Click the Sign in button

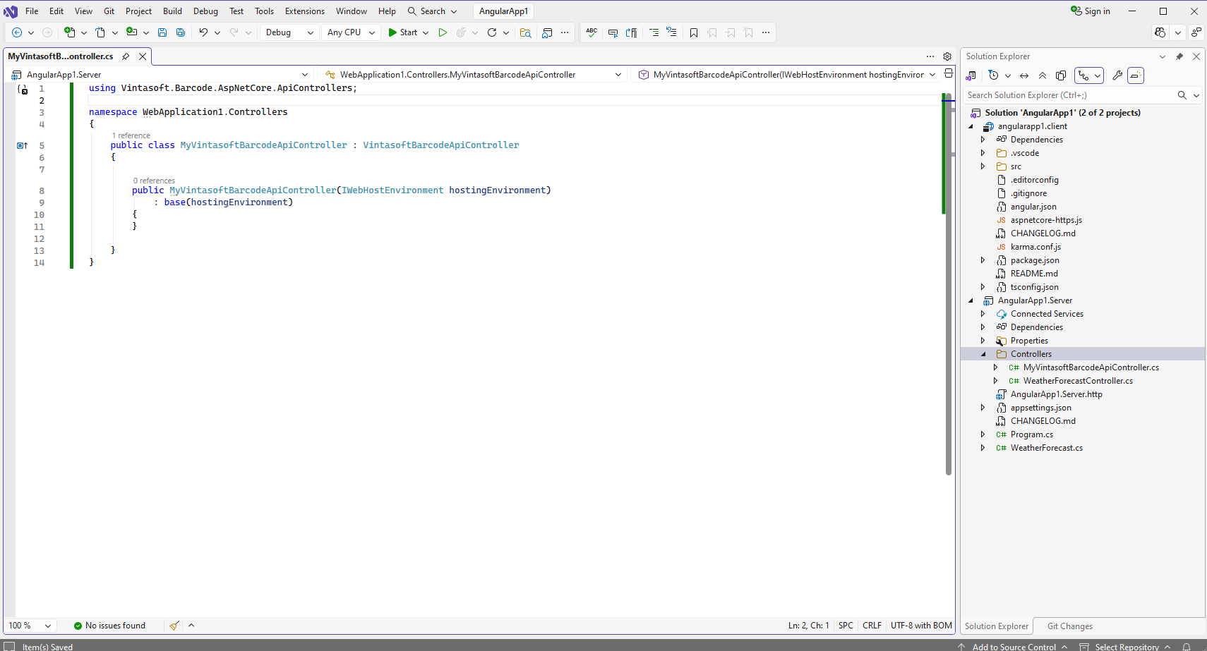coord(1090,11)
